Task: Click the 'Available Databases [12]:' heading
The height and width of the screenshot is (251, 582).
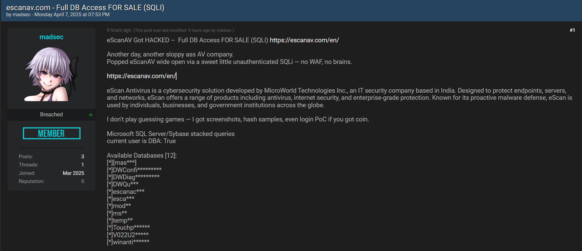Action: pos(142,156)
